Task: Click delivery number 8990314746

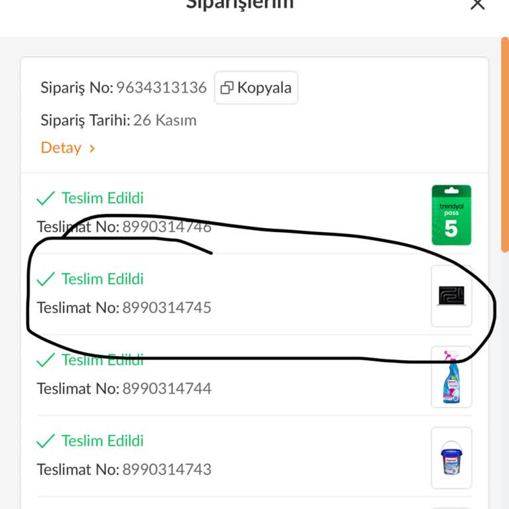Action: [x=166, y=227]
